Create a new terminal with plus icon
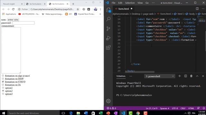The image size is (206, 115). 180,76
